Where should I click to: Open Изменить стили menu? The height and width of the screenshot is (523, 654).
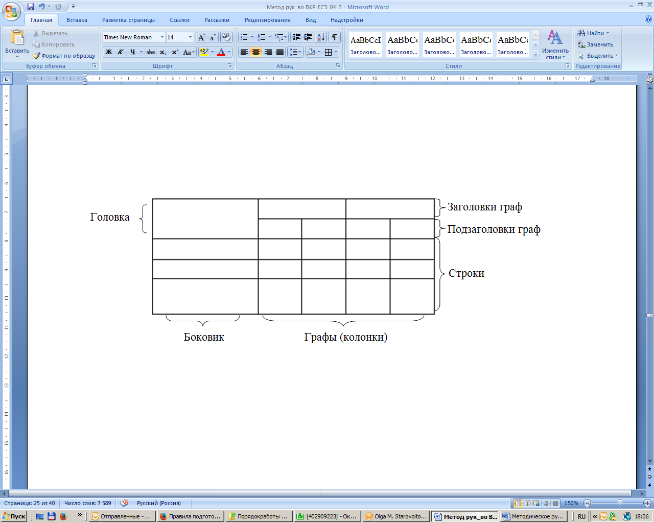point(555,45)
